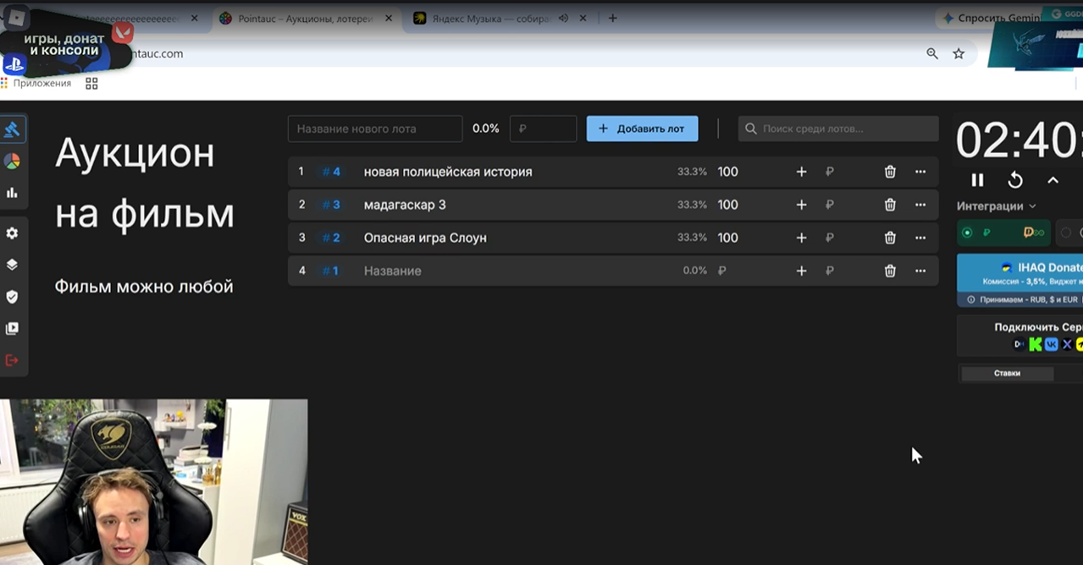
Task: Delete the lot 'мадагаскар 3' with trash icon
Action: [x=890, y=205]
